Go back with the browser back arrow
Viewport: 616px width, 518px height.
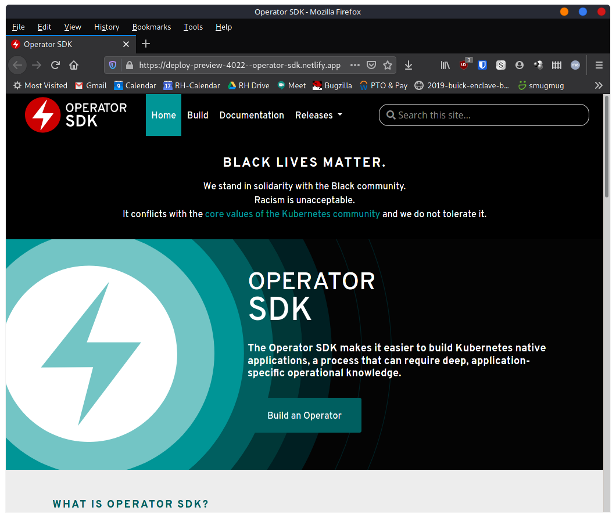click(x=17, y=65)
